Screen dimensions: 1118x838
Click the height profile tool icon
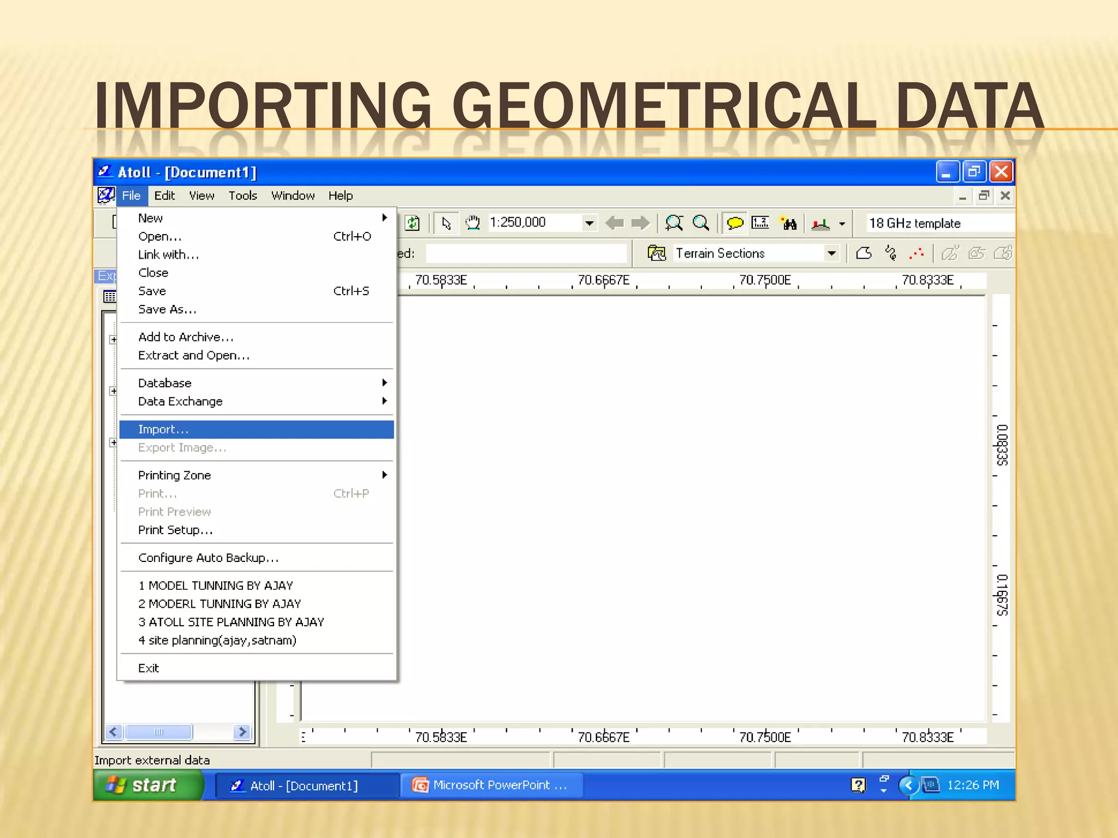pyautogui.click(x=820, y=223)
